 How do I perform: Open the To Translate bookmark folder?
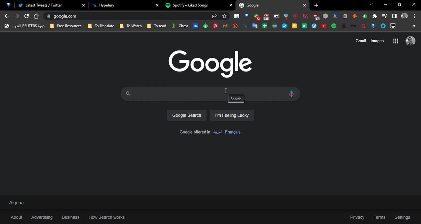pyautogui.click(x=101, y=26)
